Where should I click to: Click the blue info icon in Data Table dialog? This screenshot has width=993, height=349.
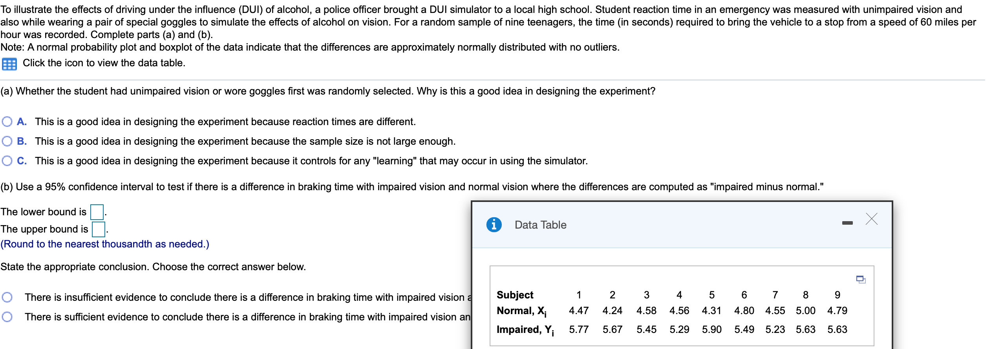click(x=494, y=225)
